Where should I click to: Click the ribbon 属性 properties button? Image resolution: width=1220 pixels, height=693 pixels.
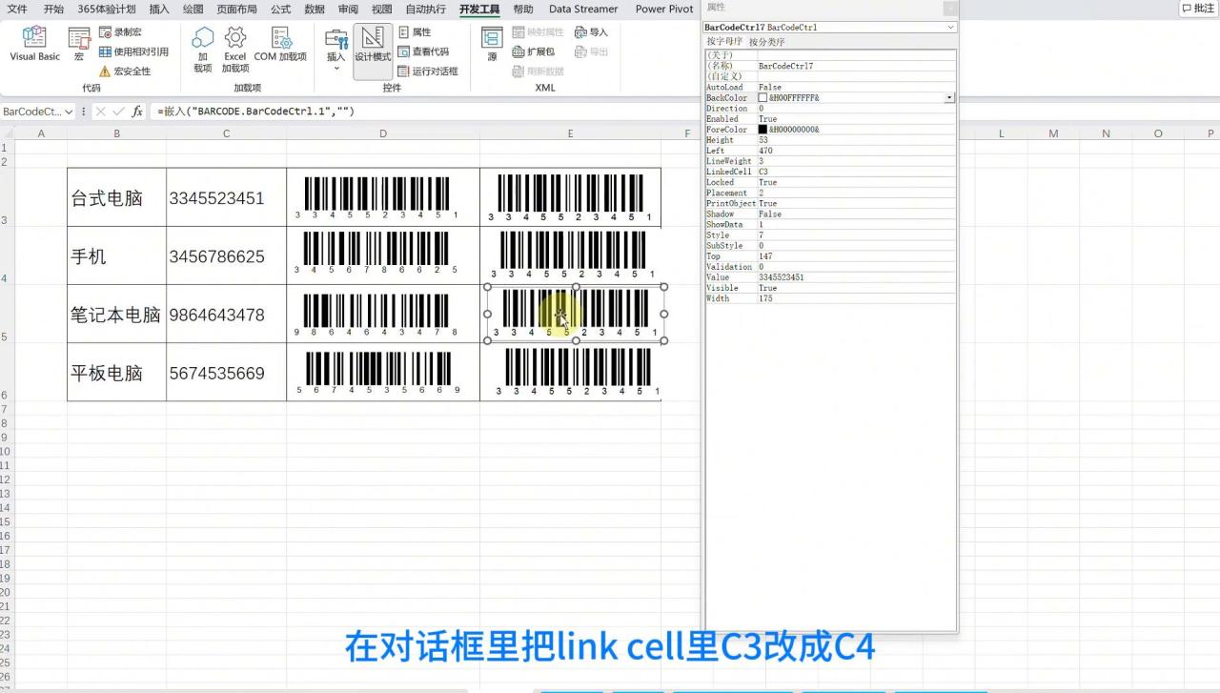pos(415,32)
